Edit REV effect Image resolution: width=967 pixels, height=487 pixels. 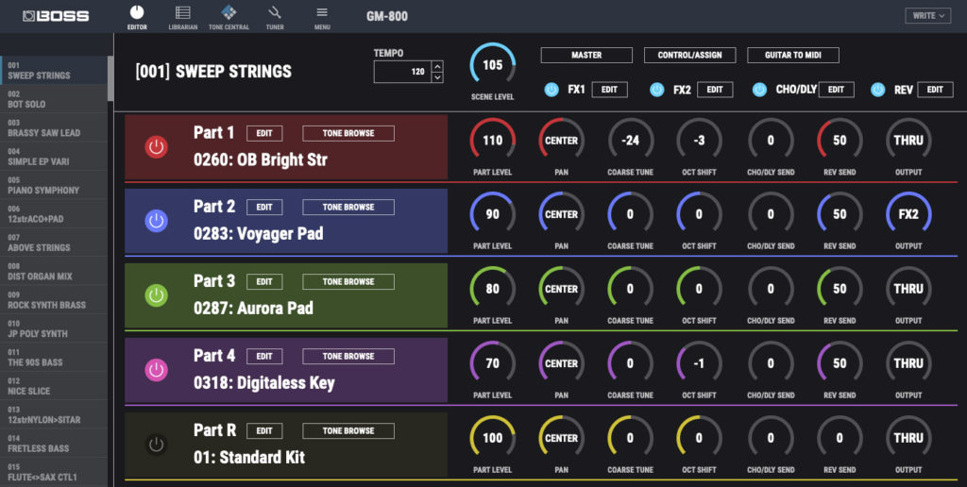coord(935,90)
